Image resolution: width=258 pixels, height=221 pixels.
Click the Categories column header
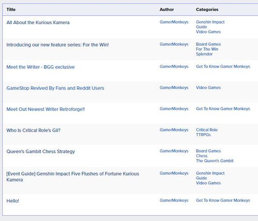[207, 9]
